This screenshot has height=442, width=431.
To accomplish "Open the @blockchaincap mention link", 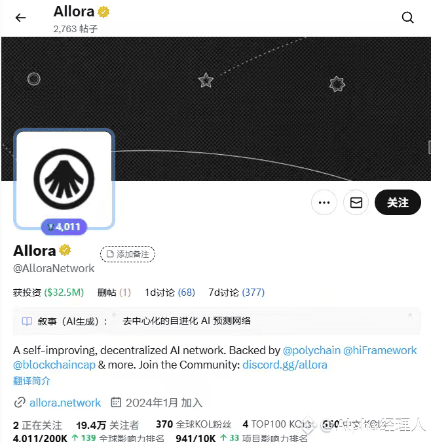I will pos(54,365).
